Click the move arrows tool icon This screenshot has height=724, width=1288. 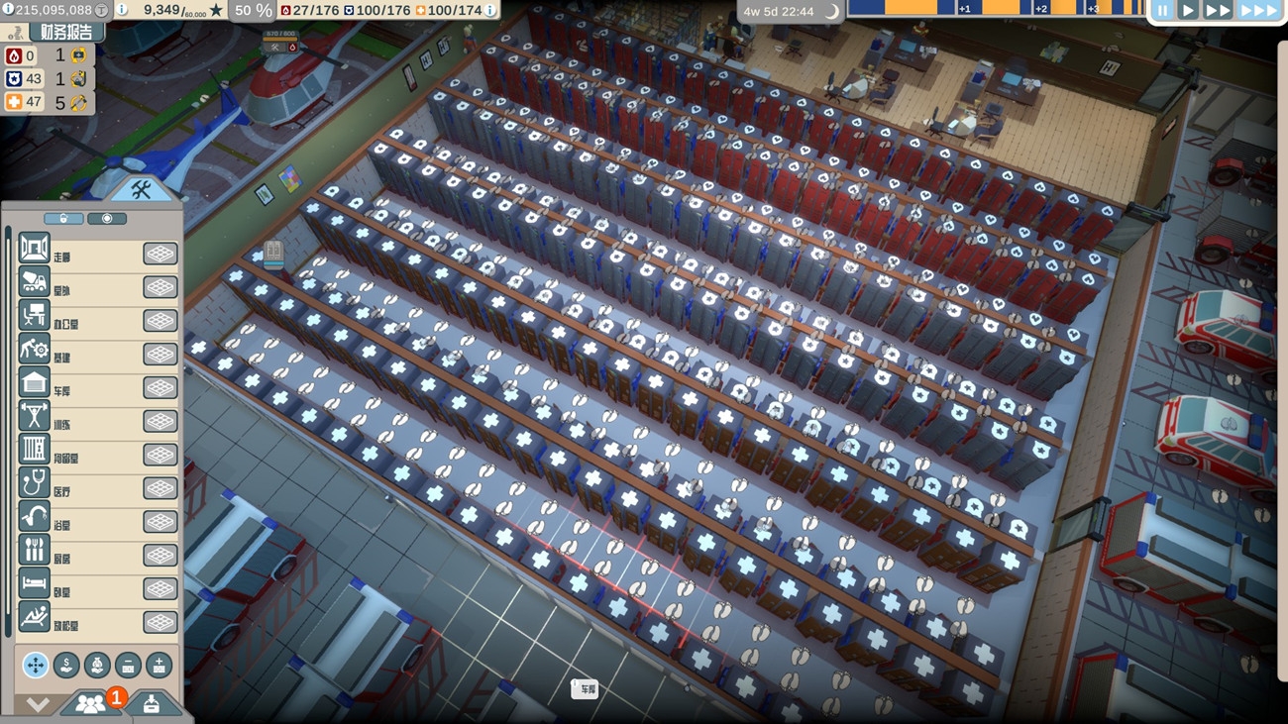click(x=36, y=665)
